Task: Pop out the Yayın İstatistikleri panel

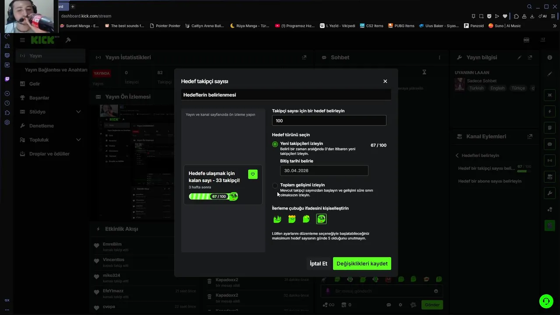Action: [304, 57]
